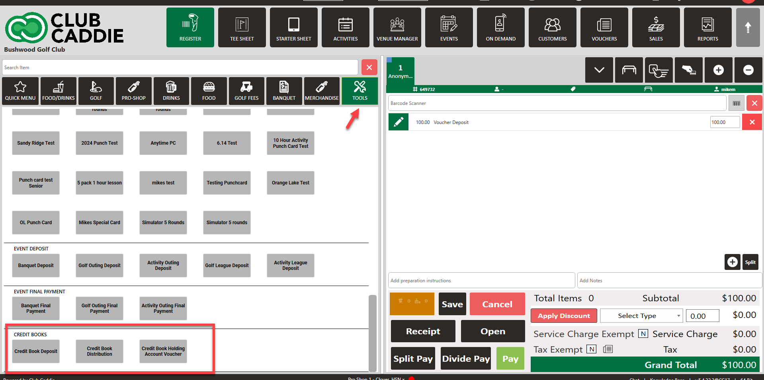Click the tax notes icon next to Tax Exempt
This screenshot has height=380, width=764.
pyautogui.click(x=608, y=349)
